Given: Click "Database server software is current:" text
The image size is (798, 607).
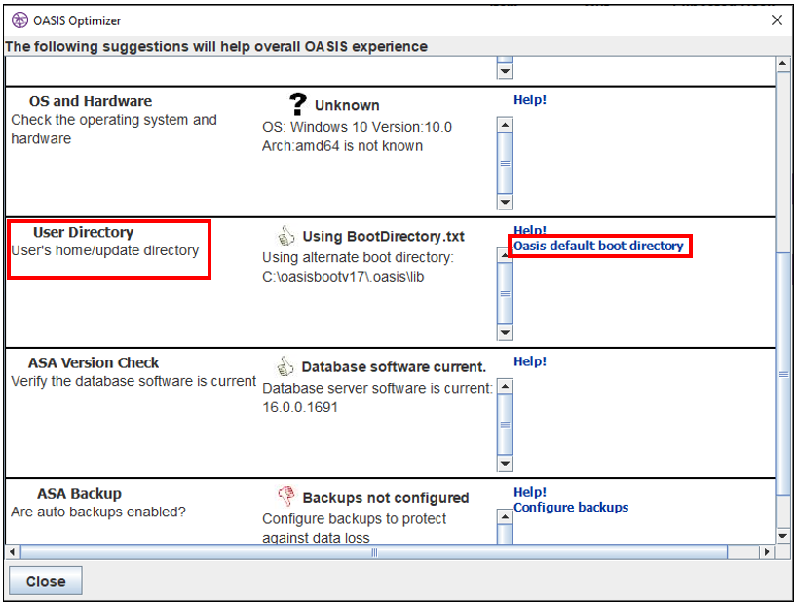Looking at the screenshot, I should click(378, 388).
